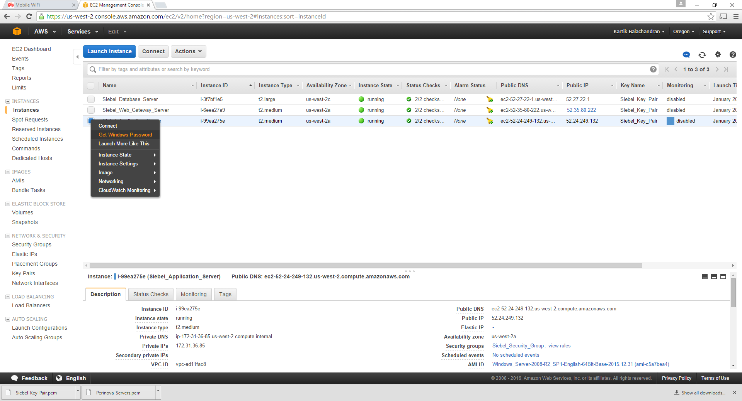This screenshot has width=742, height=401.
Task: Open Kartik Balachandran account dropdown
Action: pos(639,32)
